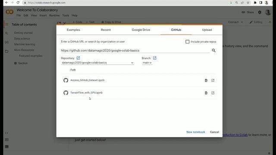Jump to Data science section
This screenshot has height=155, width=276.
(22, 38)
